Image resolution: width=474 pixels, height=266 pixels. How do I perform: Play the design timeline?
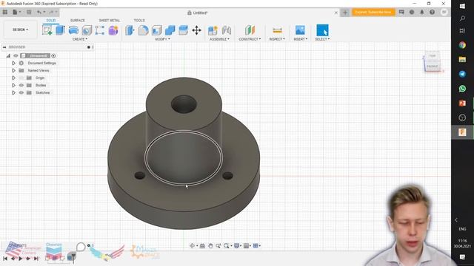point(21,259)
